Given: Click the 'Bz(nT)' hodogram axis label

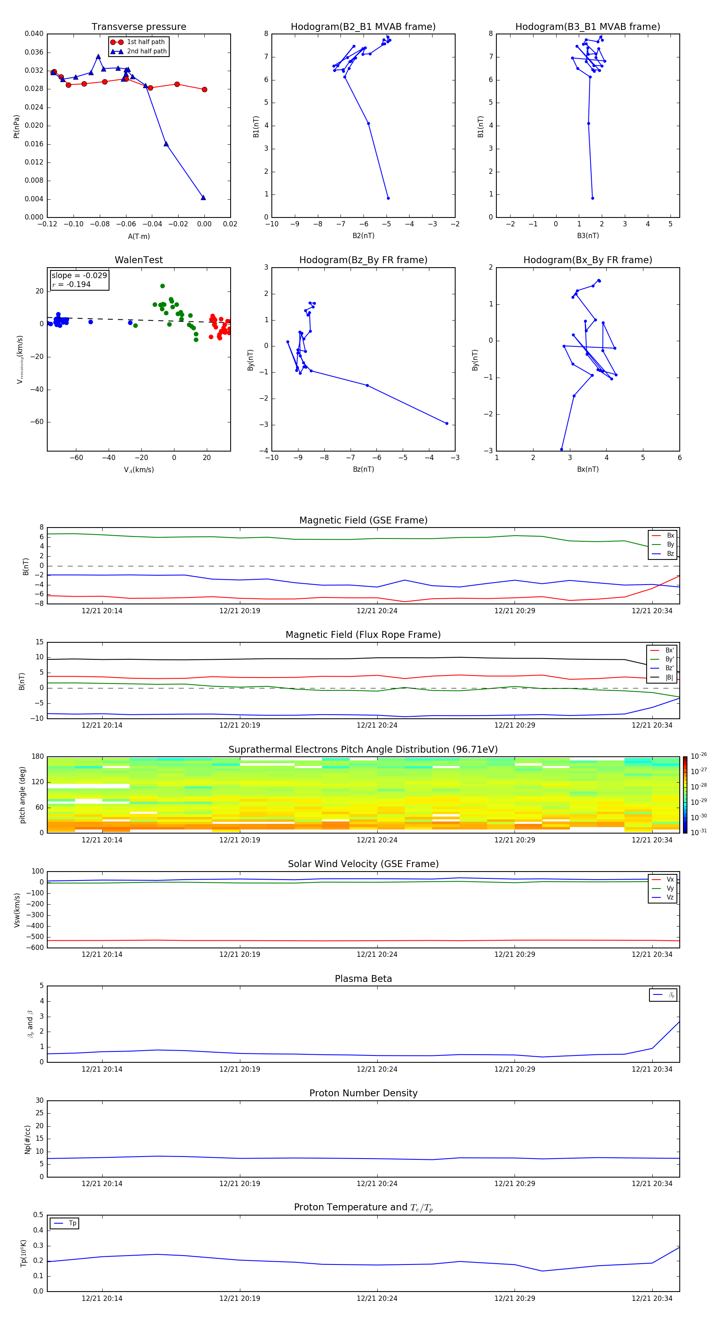Looking at the screenshot, I should pos(363,469).
